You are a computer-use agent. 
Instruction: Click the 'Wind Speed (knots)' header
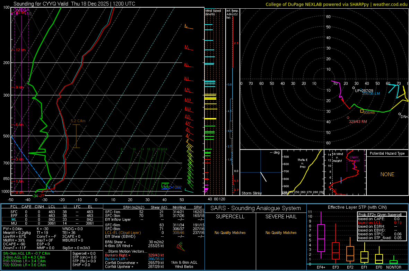213,12
